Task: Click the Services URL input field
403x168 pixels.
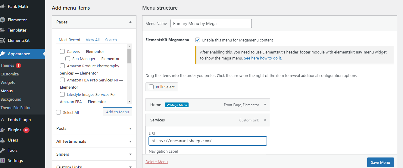Action: pos(208,141)
